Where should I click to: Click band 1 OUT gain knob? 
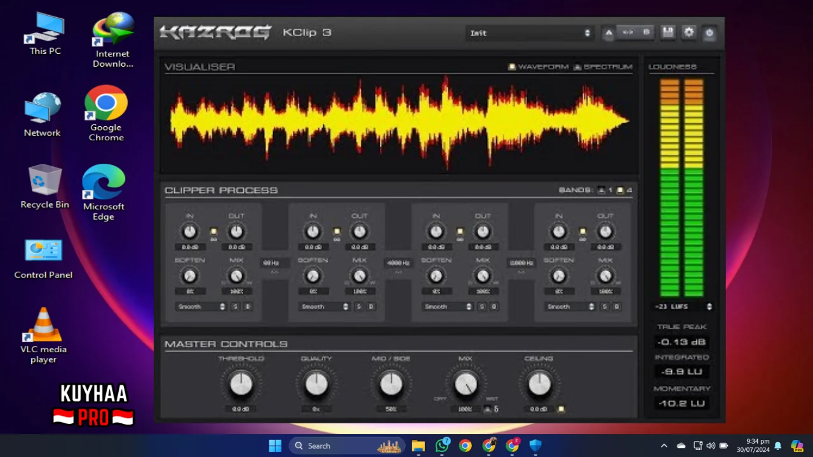coord(236,232)
